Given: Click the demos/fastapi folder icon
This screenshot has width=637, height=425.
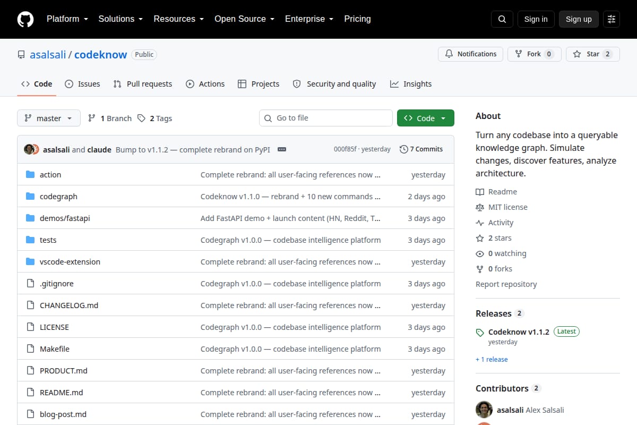Looking at the screenshot, I should coord(30,218).
